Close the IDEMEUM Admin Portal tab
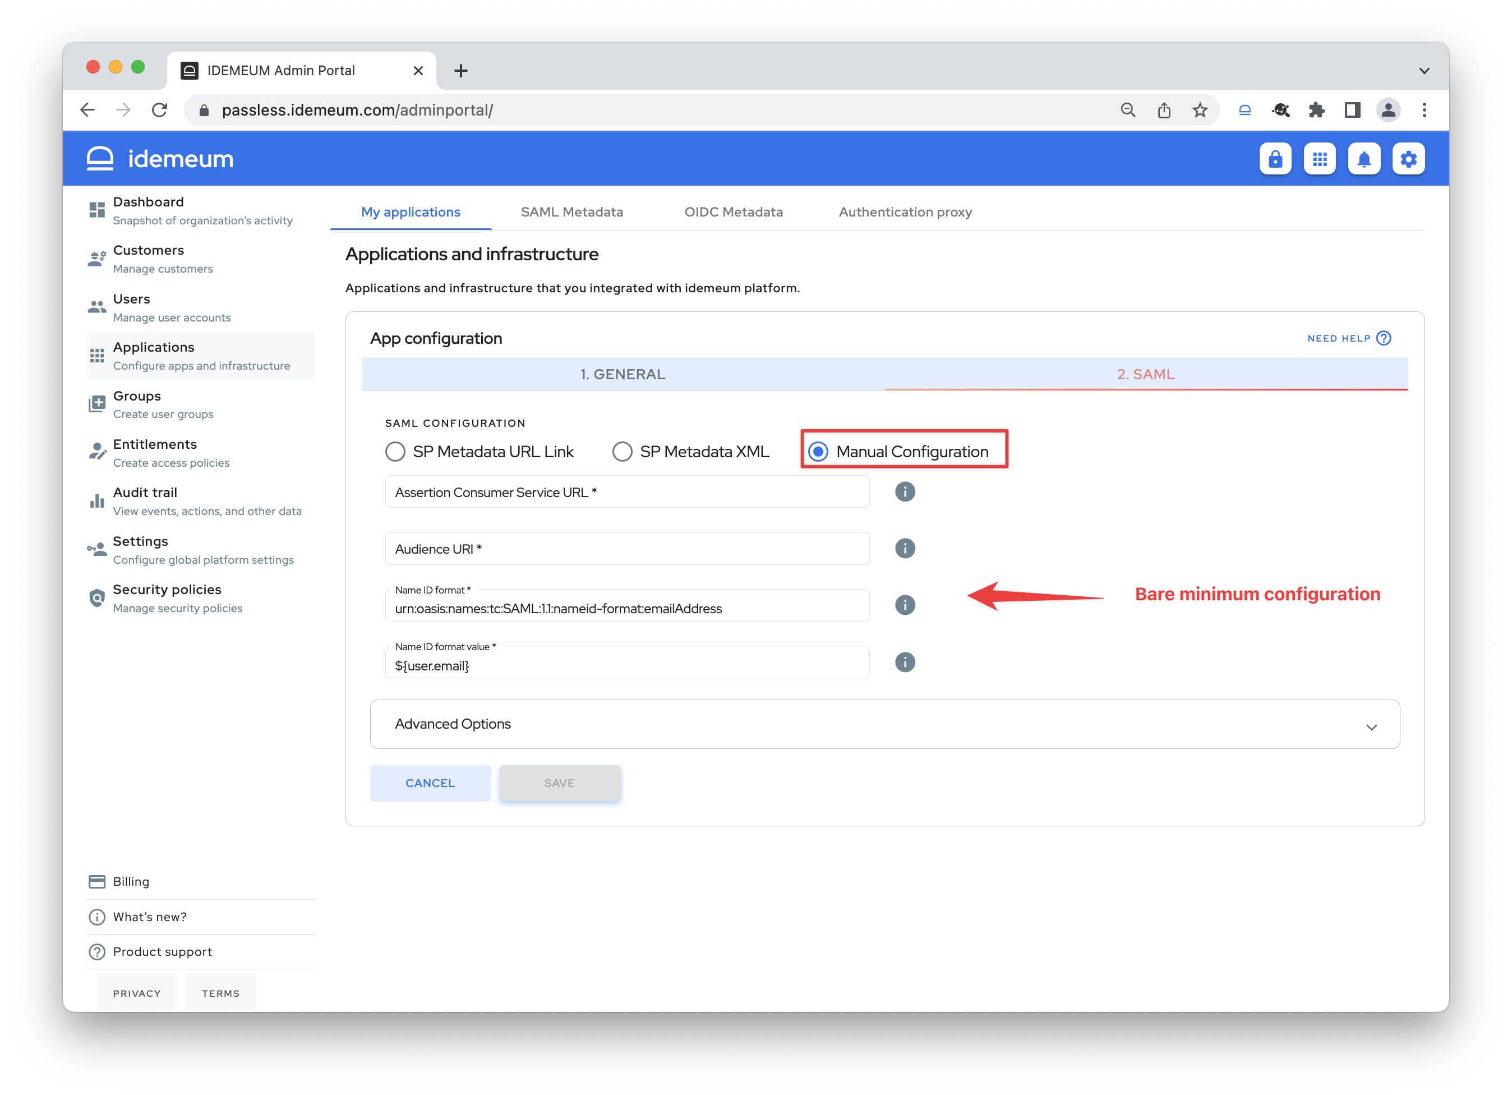The image size is (1512, 1095). (x=418, y=71)
